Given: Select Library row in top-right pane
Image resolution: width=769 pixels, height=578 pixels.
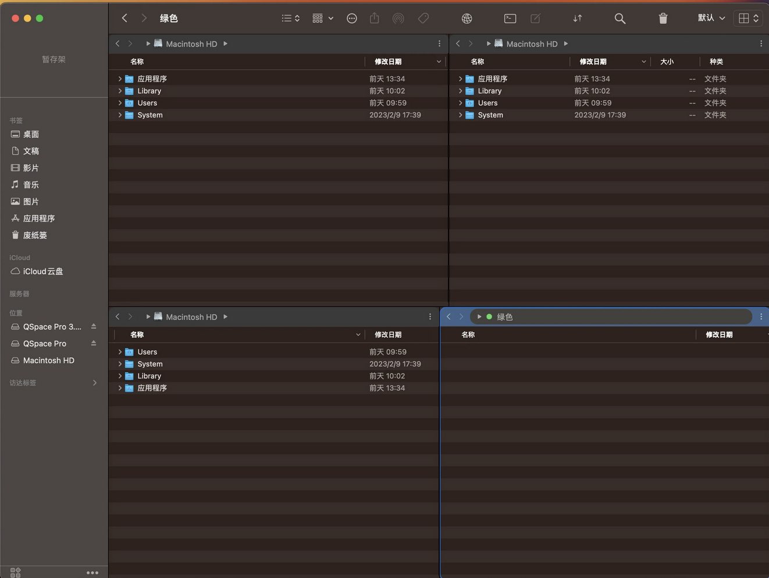Looking at the screenshot, I should tap(609, 91).
